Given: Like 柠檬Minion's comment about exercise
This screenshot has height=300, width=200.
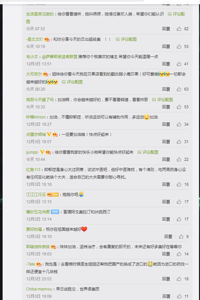Looking at the screenshot, I should pyautogui.click(x=179, y=124).
